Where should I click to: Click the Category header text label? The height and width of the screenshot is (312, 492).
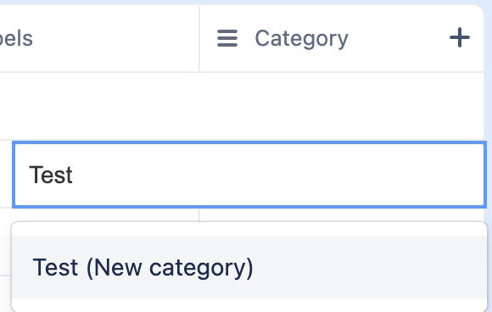[x=301, y=38]
